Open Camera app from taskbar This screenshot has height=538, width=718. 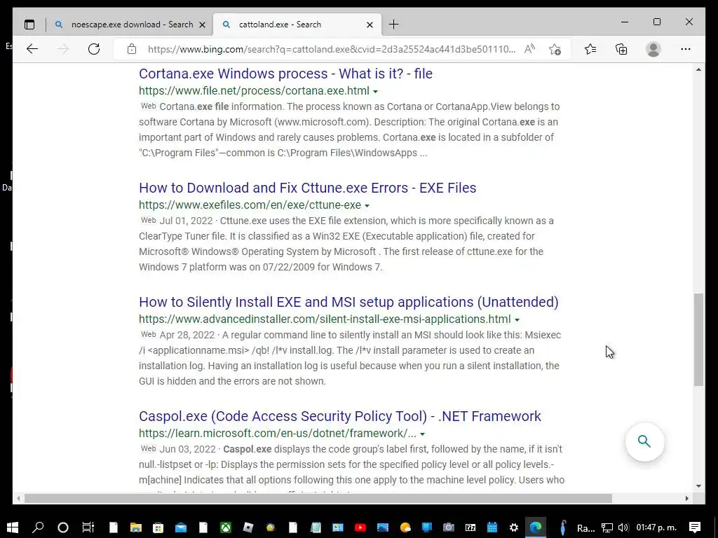pos(448,527)
